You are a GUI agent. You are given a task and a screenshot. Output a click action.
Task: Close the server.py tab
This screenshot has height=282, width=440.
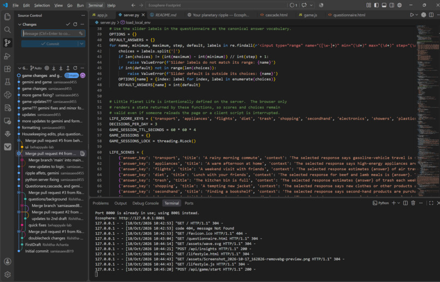coord(143,15)
